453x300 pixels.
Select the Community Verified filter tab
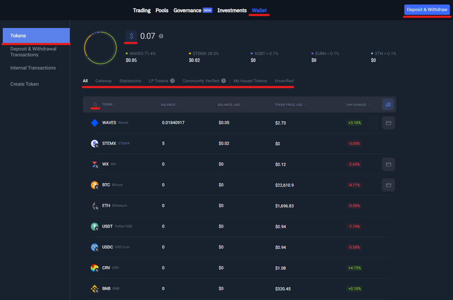(201, 81)
